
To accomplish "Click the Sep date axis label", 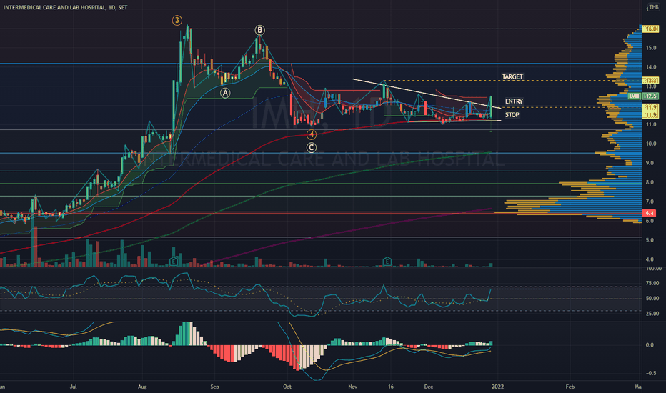I will coord(214,387).
